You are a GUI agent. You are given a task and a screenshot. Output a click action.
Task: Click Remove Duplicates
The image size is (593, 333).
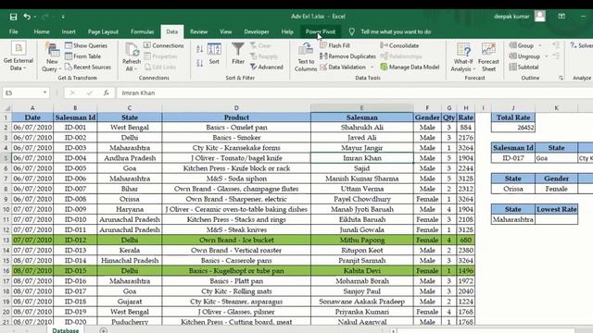[348, 56]
